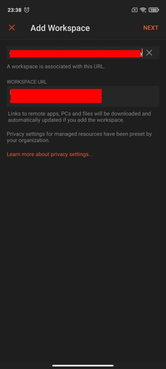Image resolution: width=166 pixels, height=369 pixels.
Task: Tap the alarm clock status icon
Action: pos(27,10)
